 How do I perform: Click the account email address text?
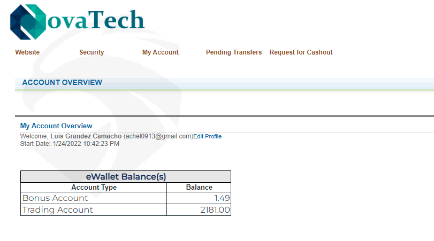(158, 136)
